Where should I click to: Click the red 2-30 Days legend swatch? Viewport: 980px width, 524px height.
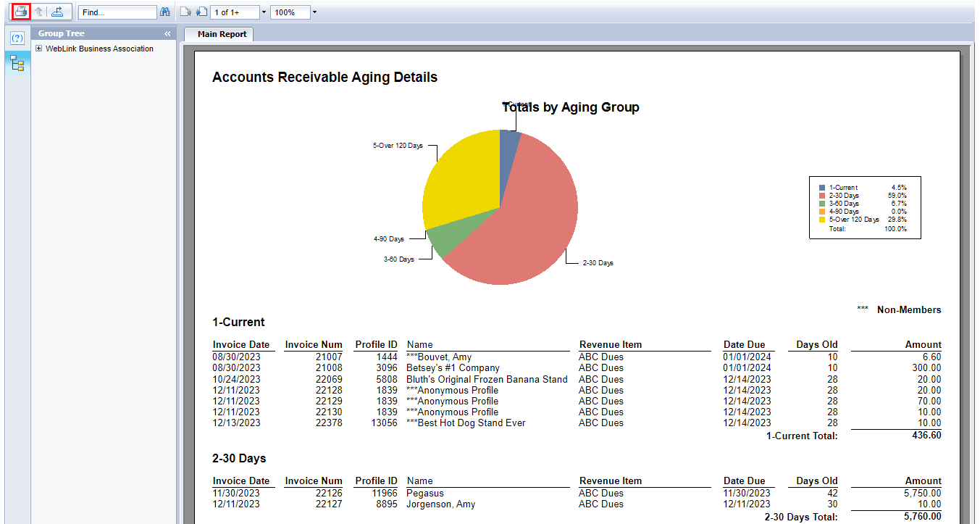(x=822, y=196)
